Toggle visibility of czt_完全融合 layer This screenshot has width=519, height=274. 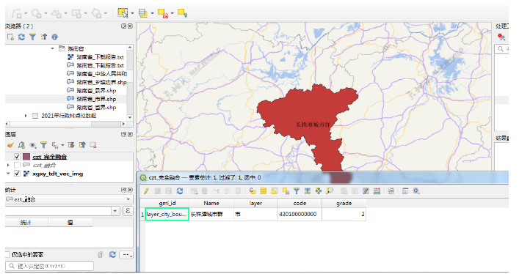tap(17, 157)
